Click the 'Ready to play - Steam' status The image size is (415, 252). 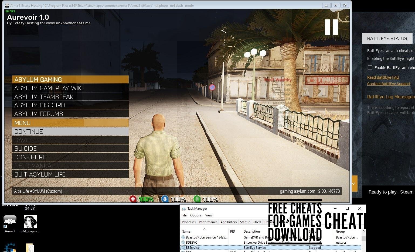coord(391,192)
